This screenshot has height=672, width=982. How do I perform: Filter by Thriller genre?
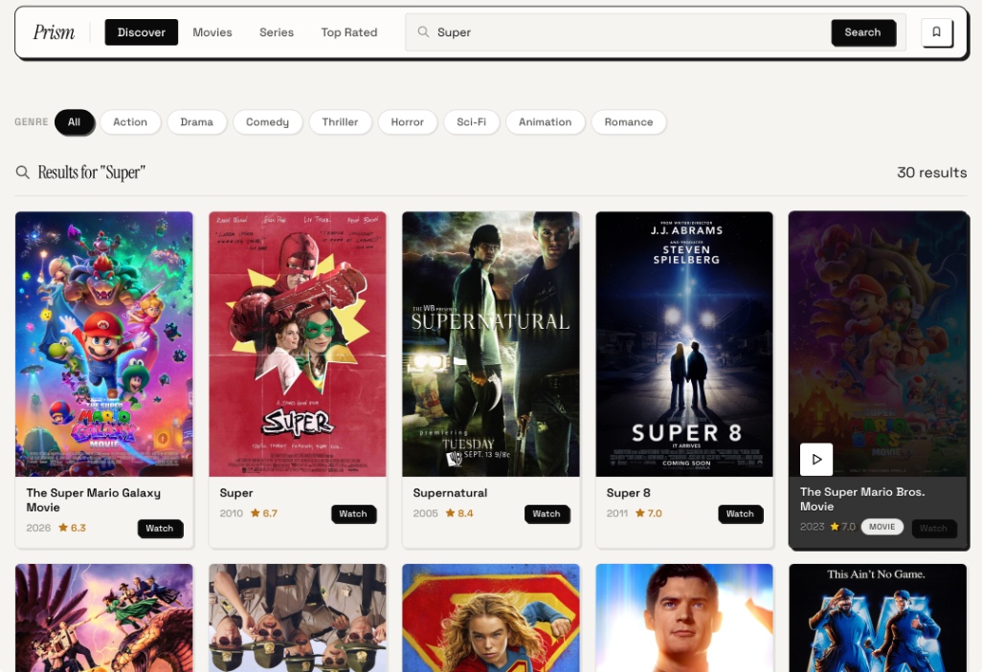coord(340,122)
